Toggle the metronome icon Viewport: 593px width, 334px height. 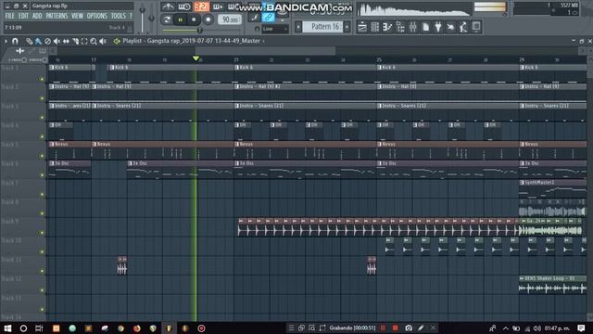(168, 6)
